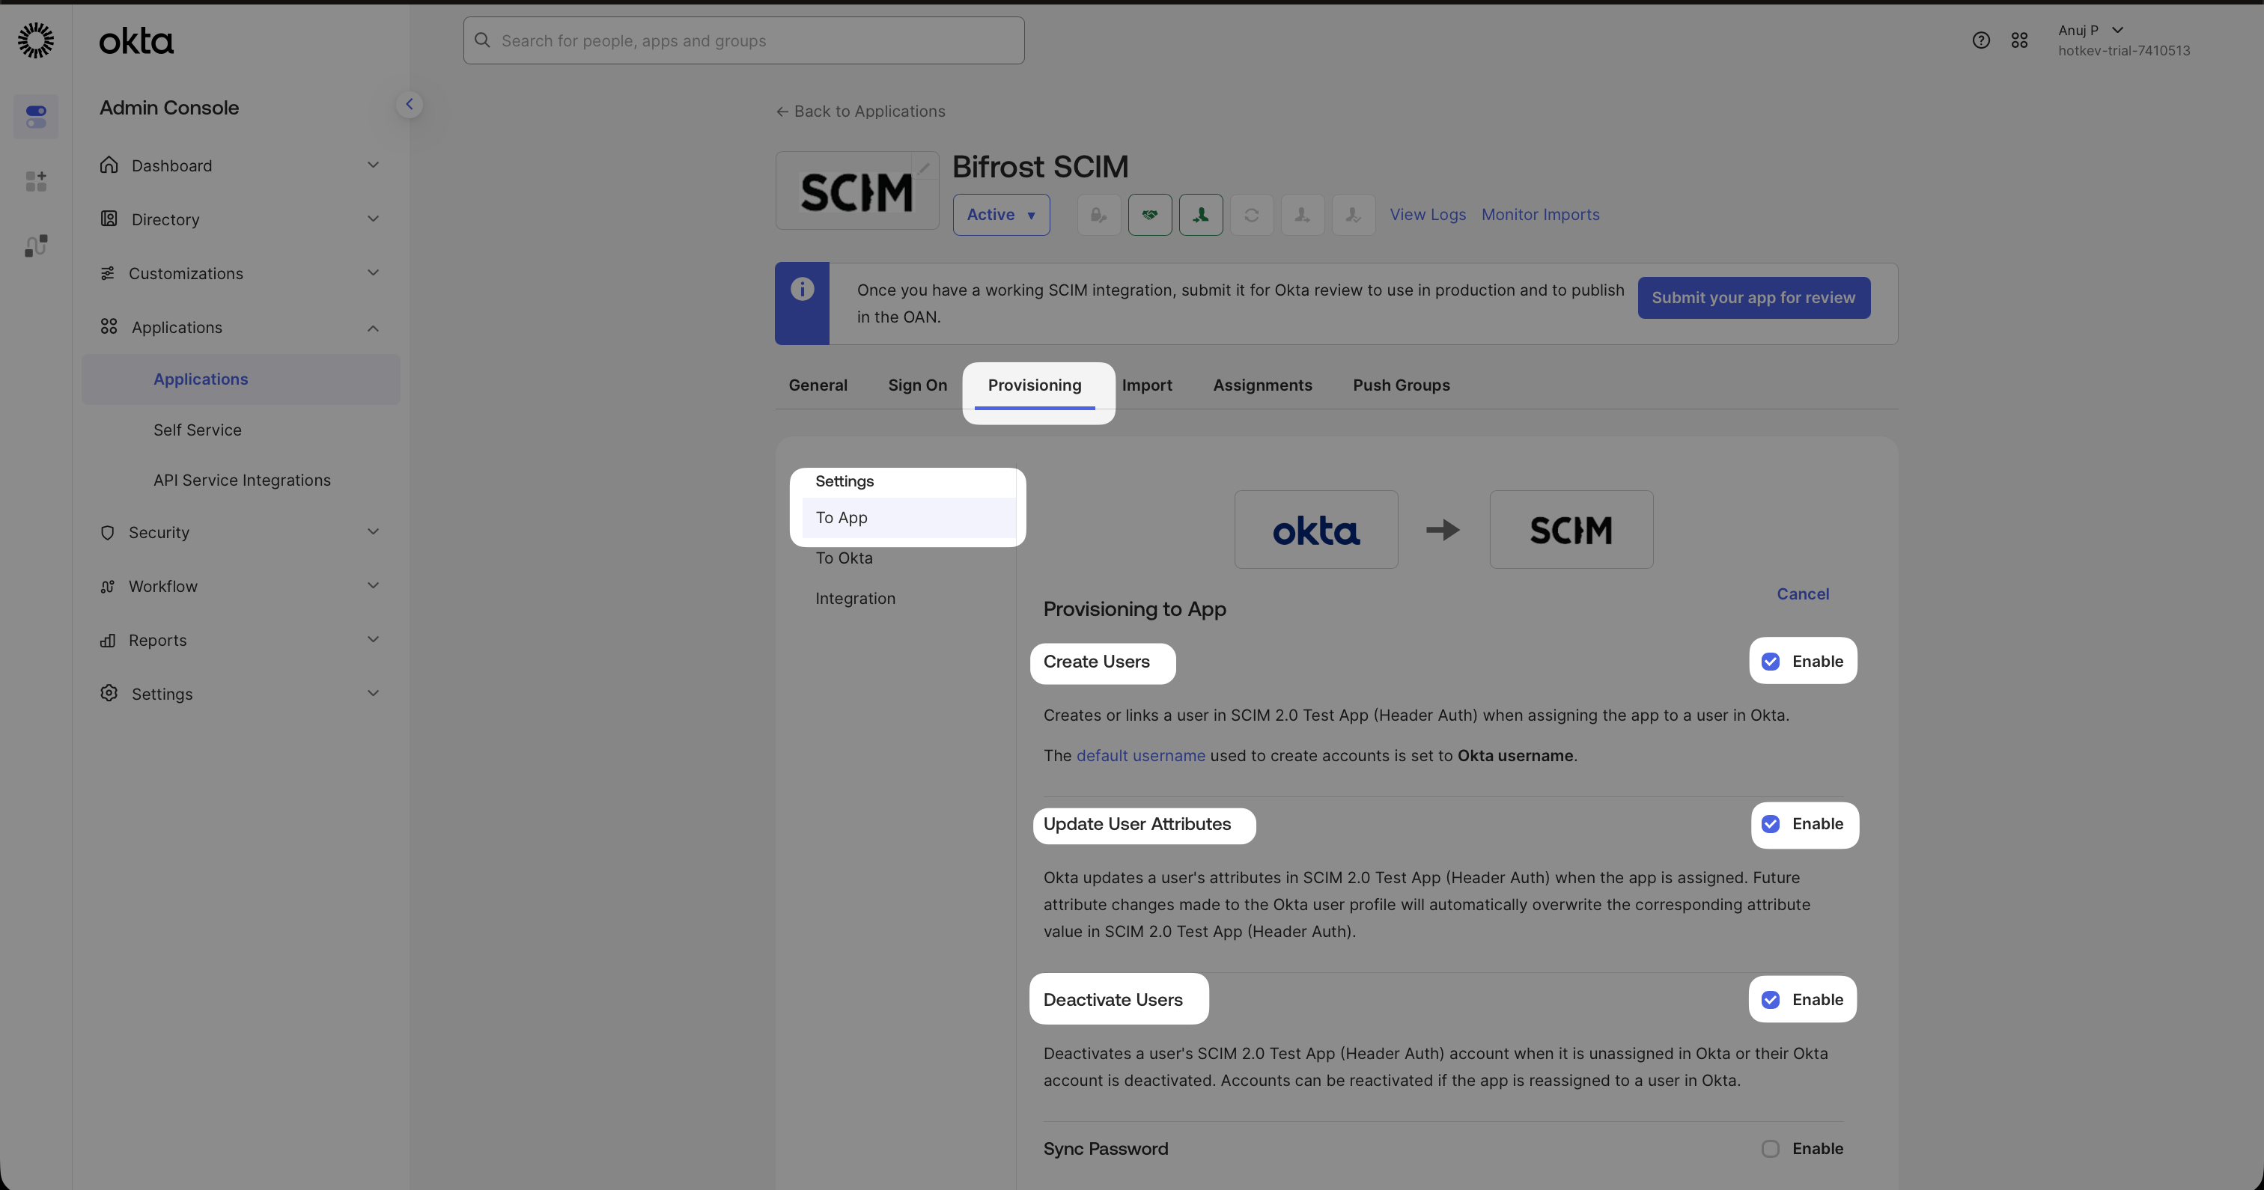Click the user-with-checkmark icon
2264x1190 pixels.
1354,215
